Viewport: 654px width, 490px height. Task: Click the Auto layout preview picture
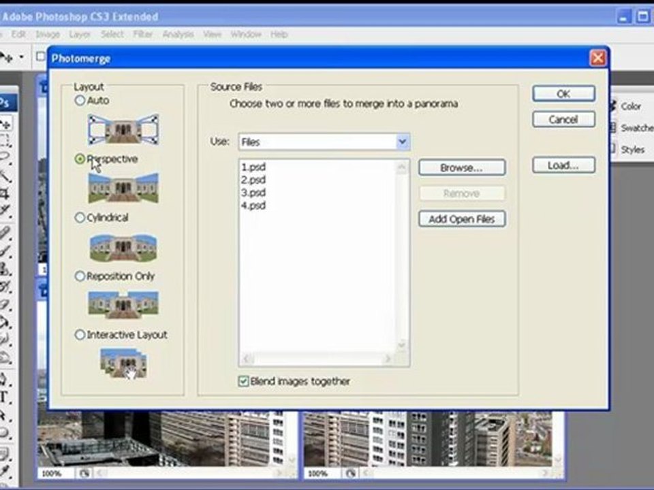[123, 129]
